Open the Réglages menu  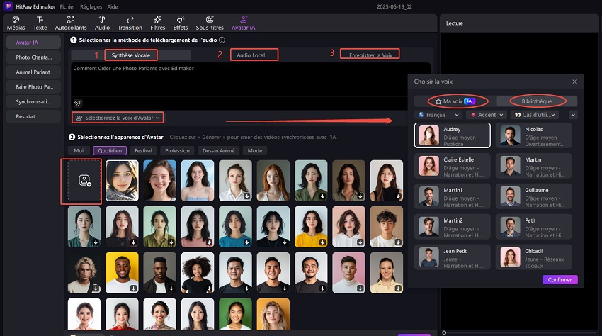click(x=91, y=6)
